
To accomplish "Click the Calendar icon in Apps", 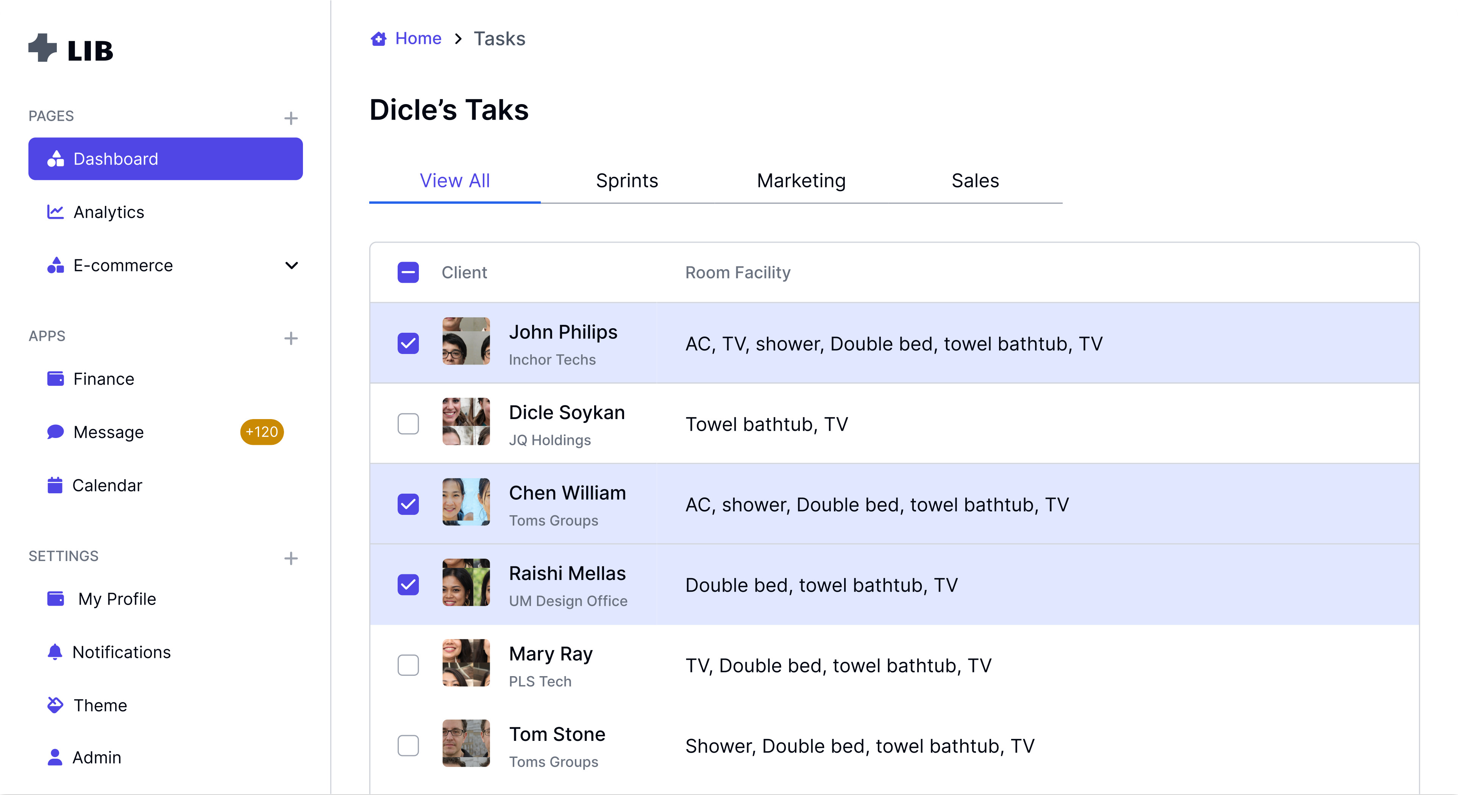I will (55, 485).
